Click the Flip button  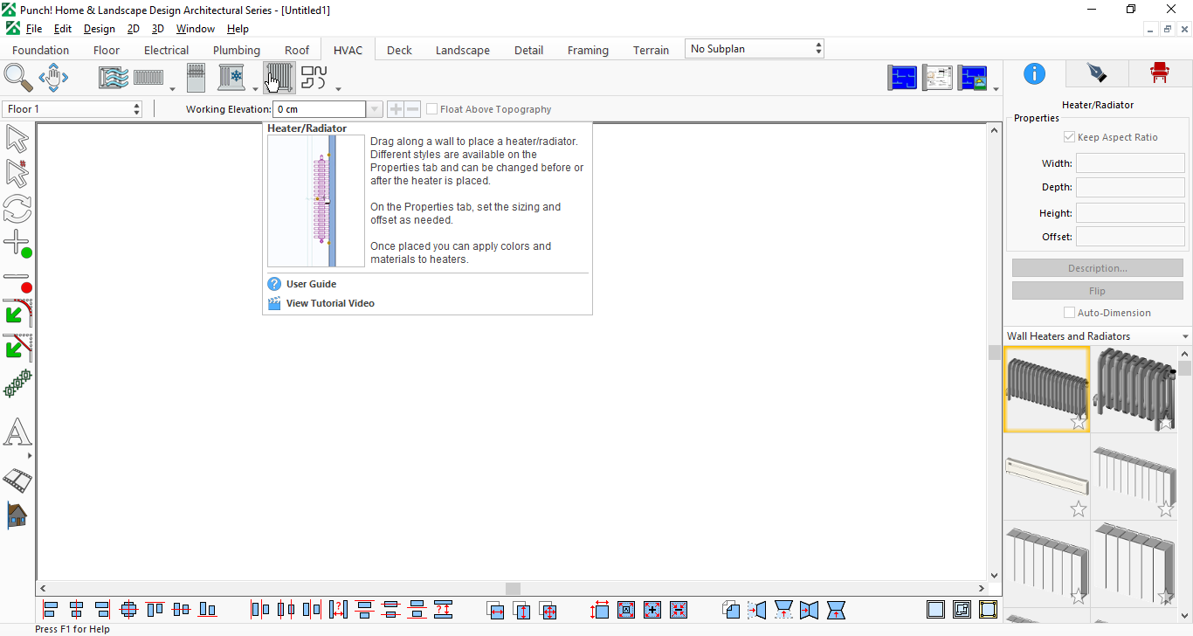tap(1098, 291)
